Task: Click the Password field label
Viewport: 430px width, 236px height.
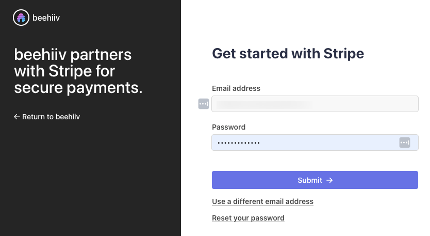Action: pos(228,127)
